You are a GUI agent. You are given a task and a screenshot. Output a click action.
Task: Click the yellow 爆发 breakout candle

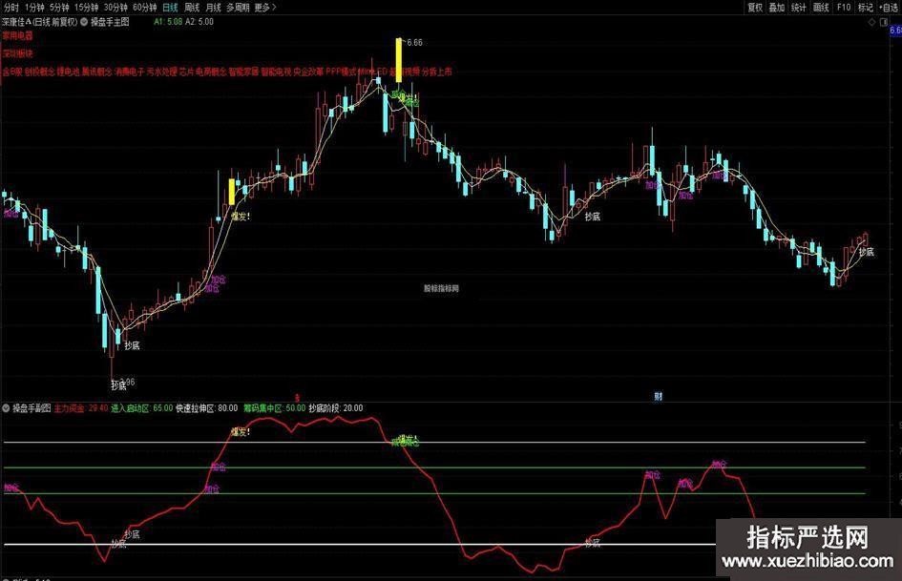232,192
